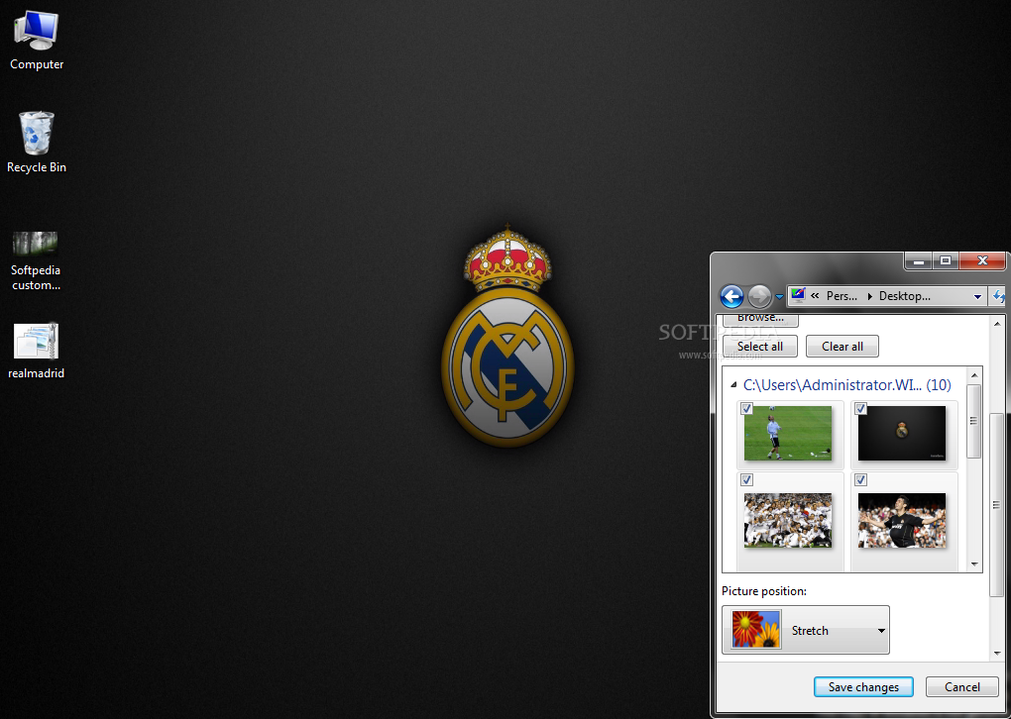Screen dimensions: 1011x719
Task: Click the wallpaper list scroll down arrow
Action: pyautogui.click(x=974, y=565)
